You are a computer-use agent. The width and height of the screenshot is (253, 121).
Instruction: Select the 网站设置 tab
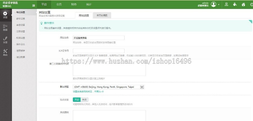(x=84, y=16)
